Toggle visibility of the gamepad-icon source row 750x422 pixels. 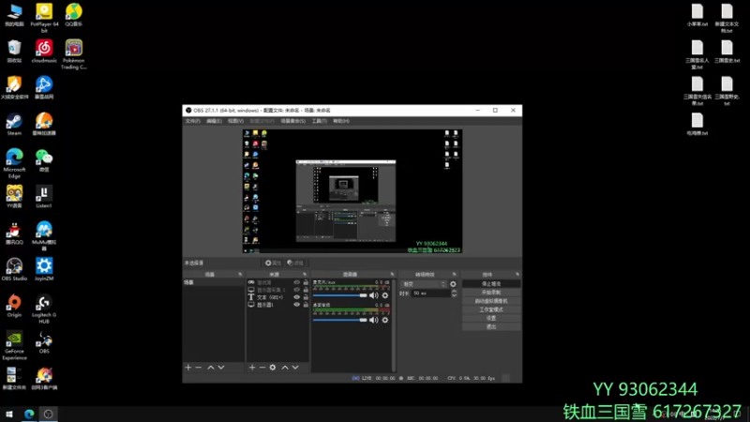click(x=296, y=282)
